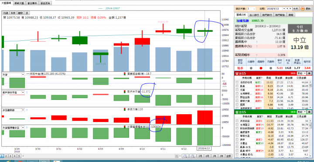Image resolution: width=314 pixels, height=162 pixels.
Task: Click the 月趨勢 grey trend indicator dot
Action: click(x=270, y=68)
